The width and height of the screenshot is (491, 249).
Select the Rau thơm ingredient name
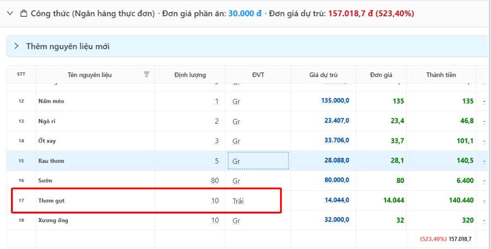point(51,161)
